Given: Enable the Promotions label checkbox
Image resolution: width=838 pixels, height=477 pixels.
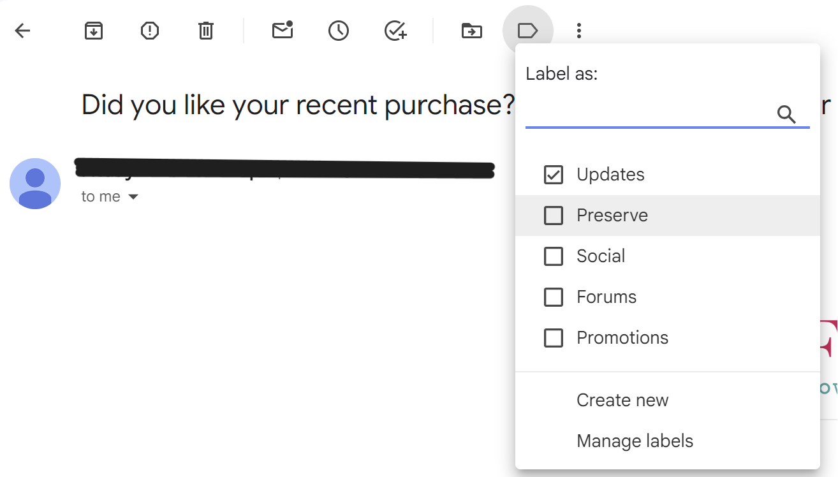Looking at the screenshot, I should tap(554, 338).
